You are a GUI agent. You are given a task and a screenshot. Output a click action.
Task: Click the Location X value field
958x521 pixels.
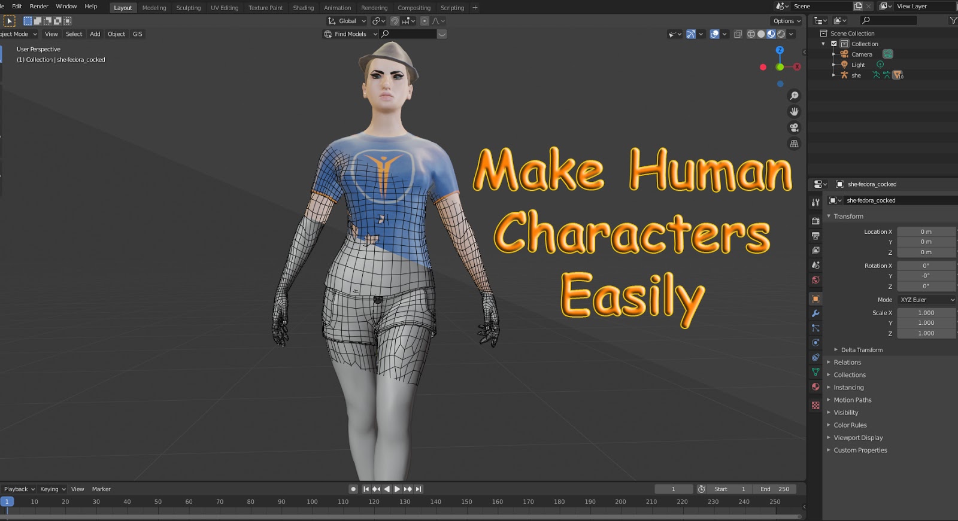[926, 231]
